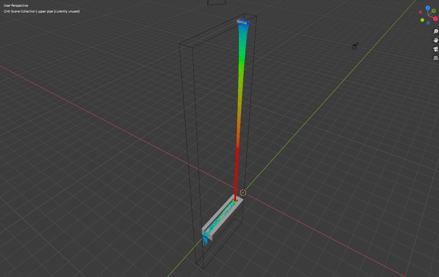Click the dark red negative X gizmo dot

coord(420,12)
